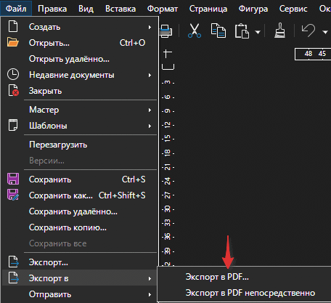Choose Экспорт... menu entry

(79, 262)
